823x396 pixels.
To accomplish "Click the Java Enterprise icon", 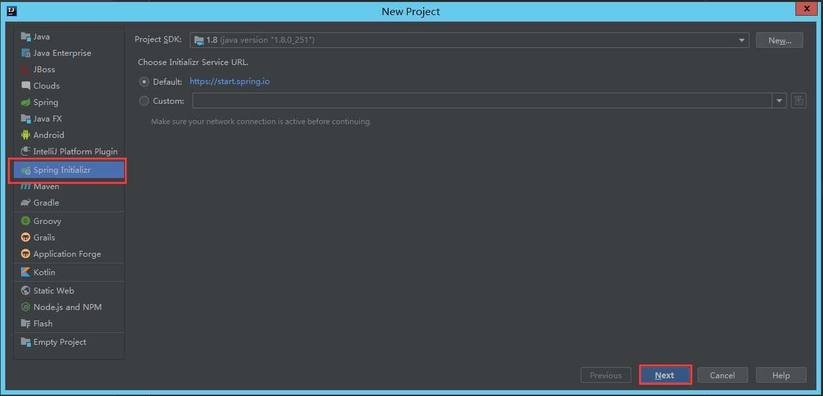I will point(26,53).
